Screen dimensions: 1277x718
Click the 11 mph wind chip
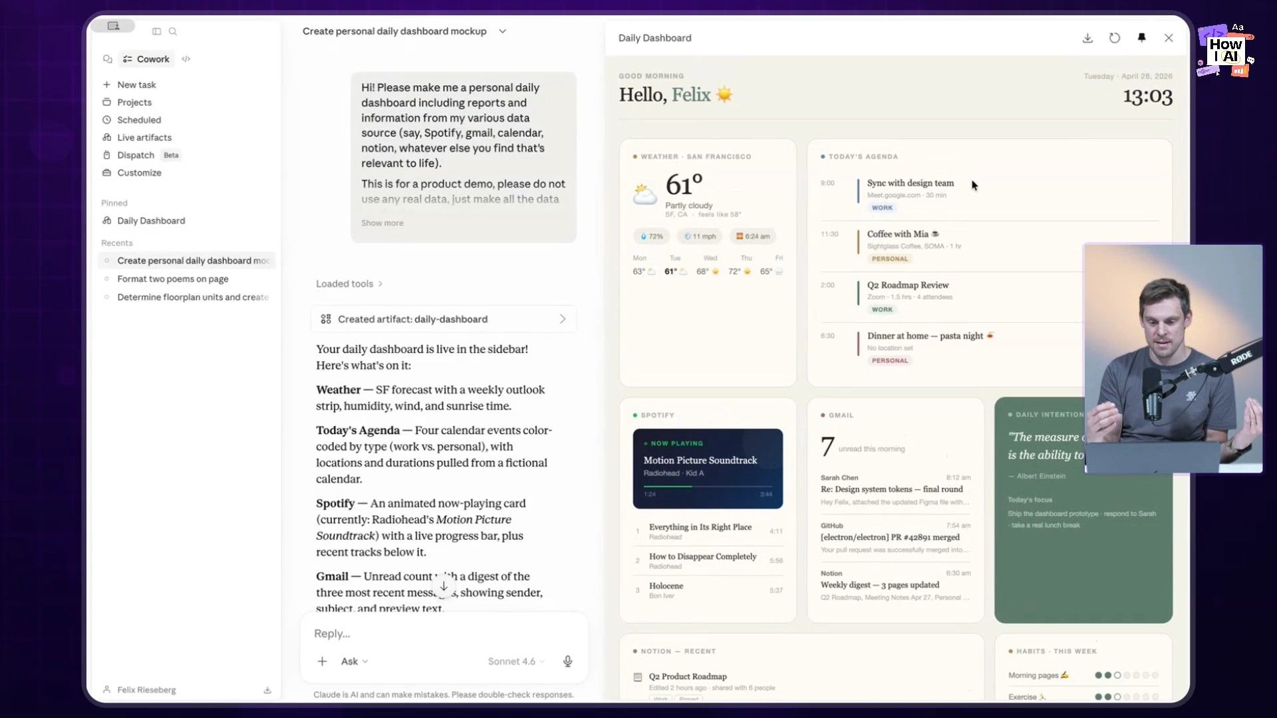tap(700, 237)
